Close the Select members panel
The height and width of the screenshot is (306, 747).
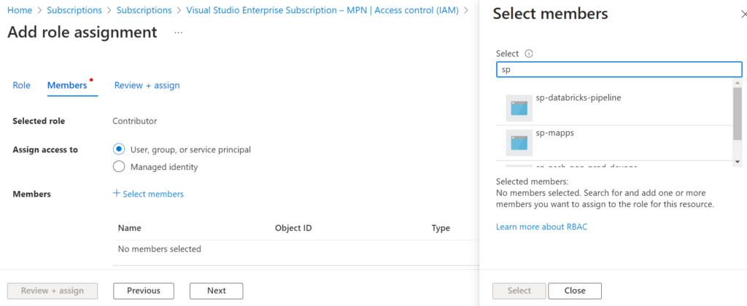pos(575,291)
